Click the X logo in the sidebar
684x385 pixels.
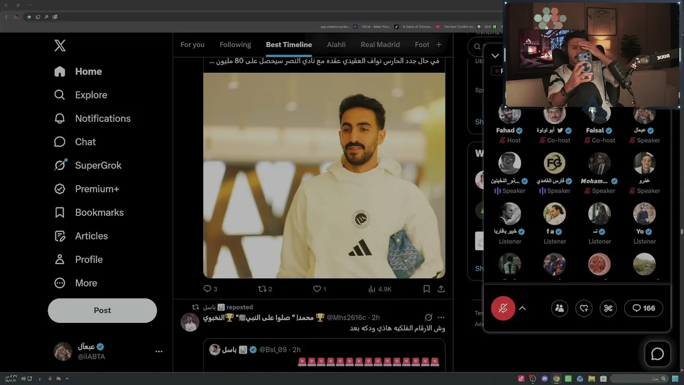(x=60, y=45)
